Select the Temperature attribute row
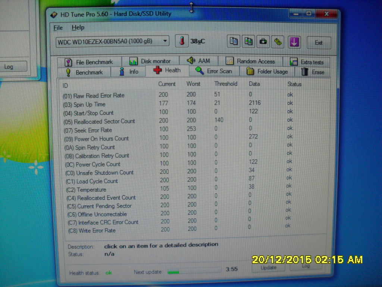The height and width of the screenshot is (287, 382). point(178,189)
